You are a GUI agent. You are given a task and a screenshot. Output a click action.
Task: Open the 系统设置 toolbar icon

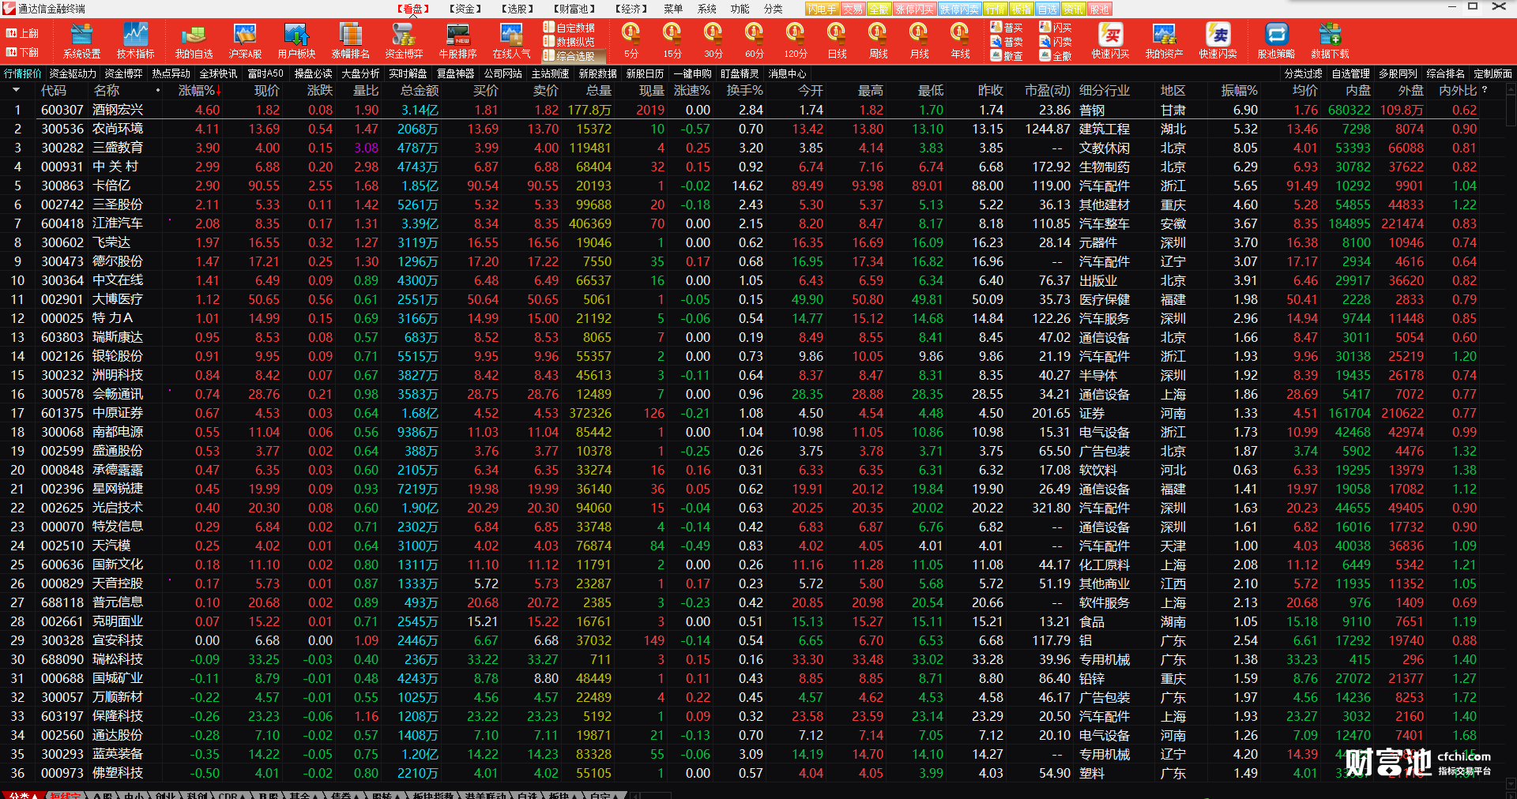tap(82, 41)
